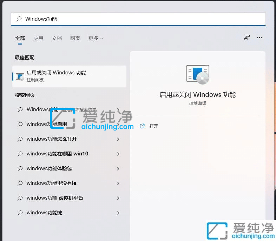Open best match 启用或关闭 Windows 功能 result
Viewport: 276px width, 241px height.
tap(70, 76)
